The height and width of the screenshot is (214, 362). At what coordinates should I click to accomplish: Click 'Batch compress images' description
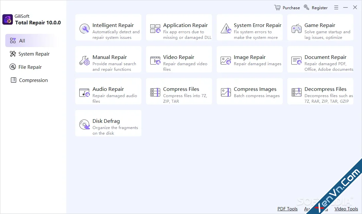click(257, 96)
